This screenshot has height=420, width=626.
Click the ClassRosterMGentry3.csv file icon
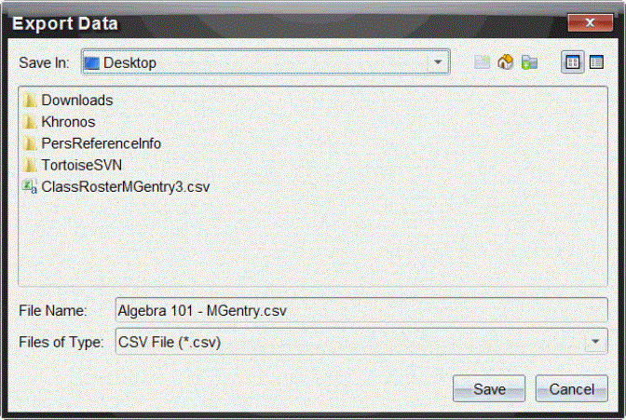pos(30,186)
